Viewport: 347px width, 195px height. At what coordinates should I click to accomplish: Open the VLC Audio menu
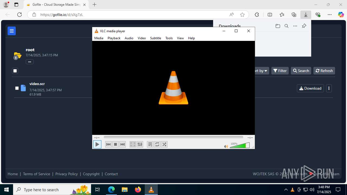click(x=129, y=38)
